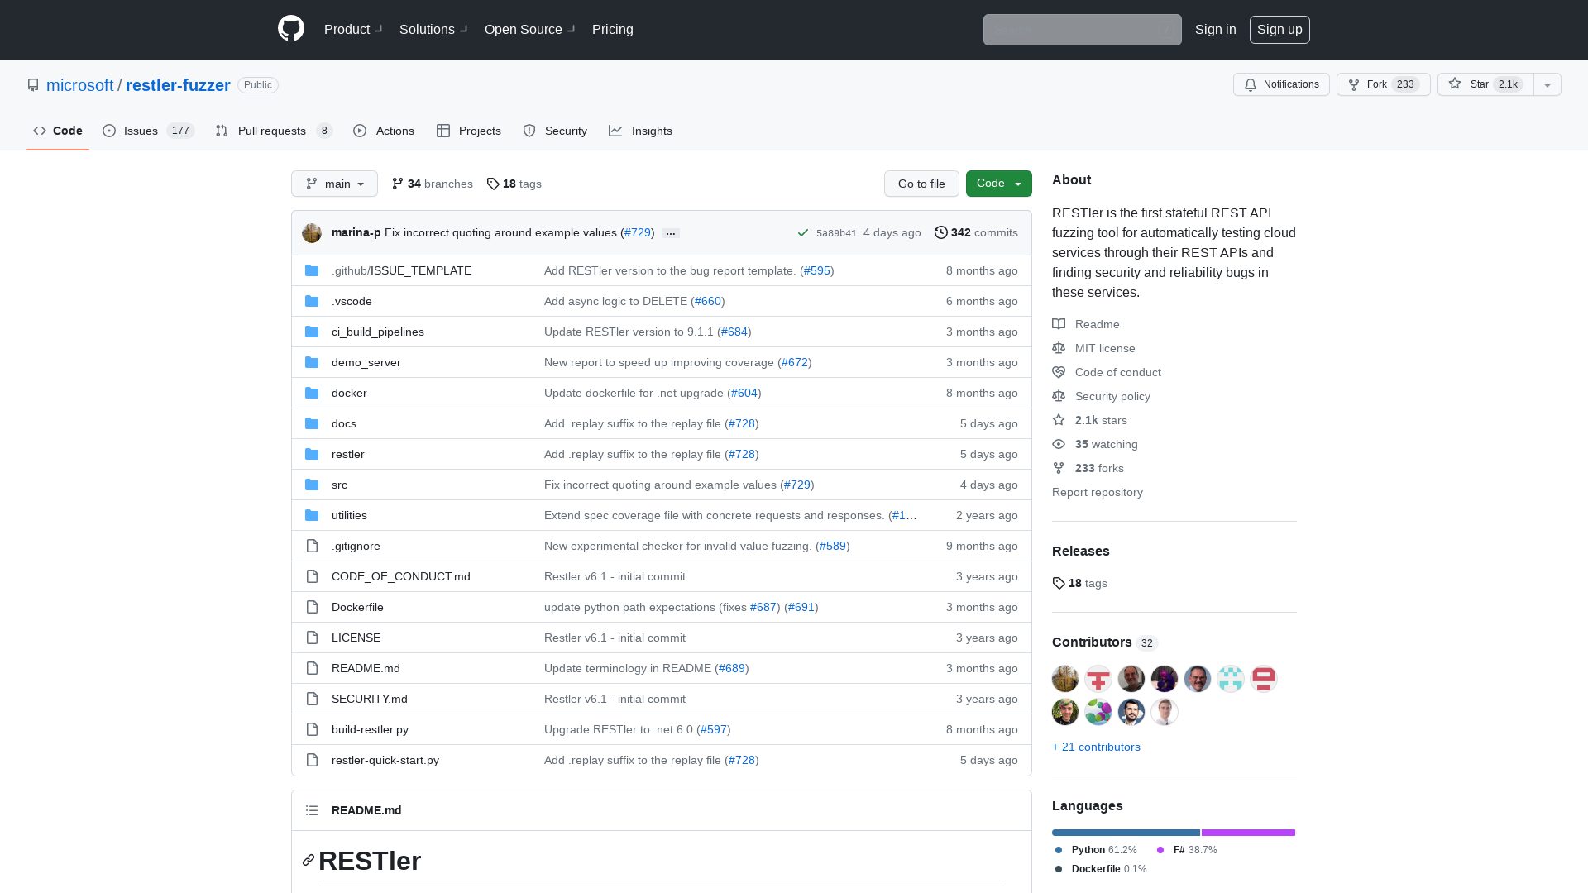
Task: Open Notifications subscription button
Action: [1281, 84]
